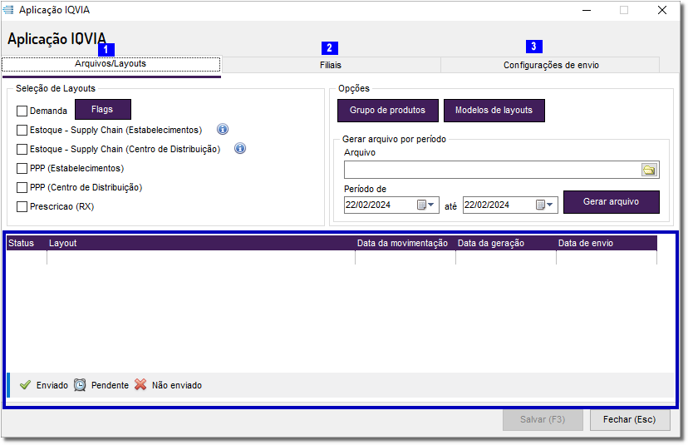688x445 pixels.
Task: Click info icon beside Estoque Centro de Distribuição
Action: coord(240,149)
